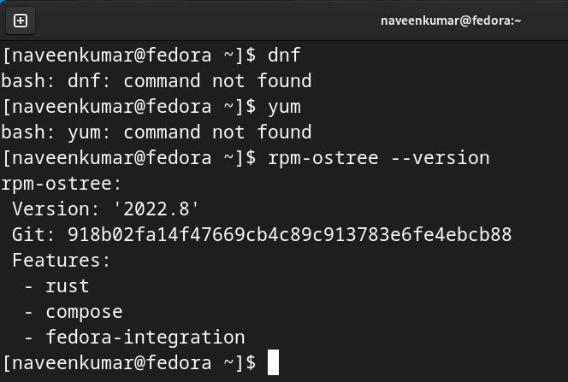
Task: Click the 'bash: yum: command not found' error
Action: pos(156,132)
